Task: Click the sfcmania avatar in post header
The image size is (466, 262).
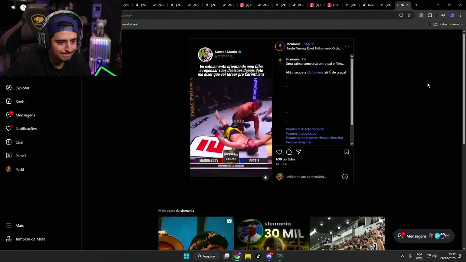Action: pos(280,46)
